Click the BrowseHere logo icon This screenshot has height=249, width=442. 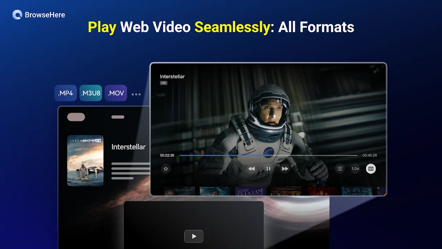click(x=17, y=15)
